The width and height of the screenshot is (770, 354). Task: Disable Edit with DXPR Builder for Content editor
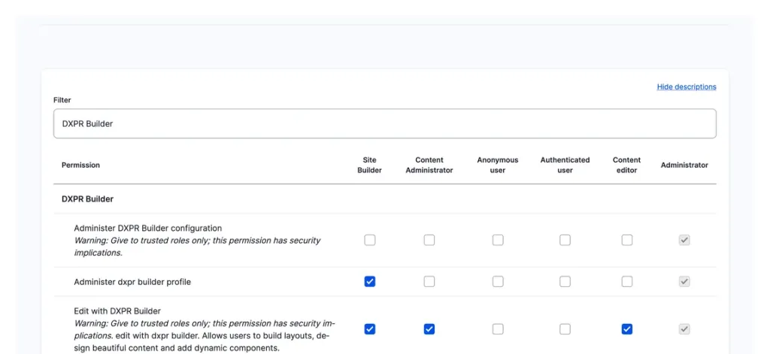627,329
